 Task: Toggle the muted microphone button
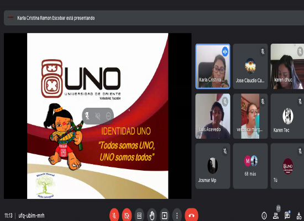(114, 215)
